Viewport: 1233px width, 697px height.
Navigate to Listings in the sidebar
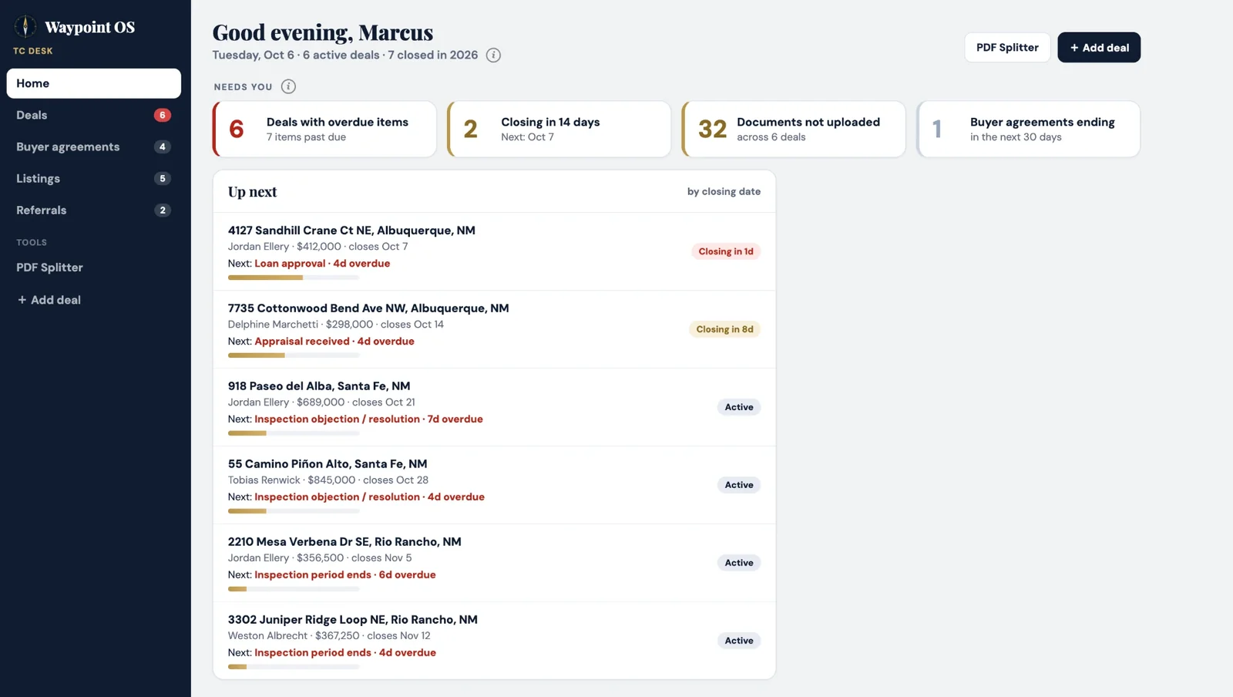[x=94, y=178]
